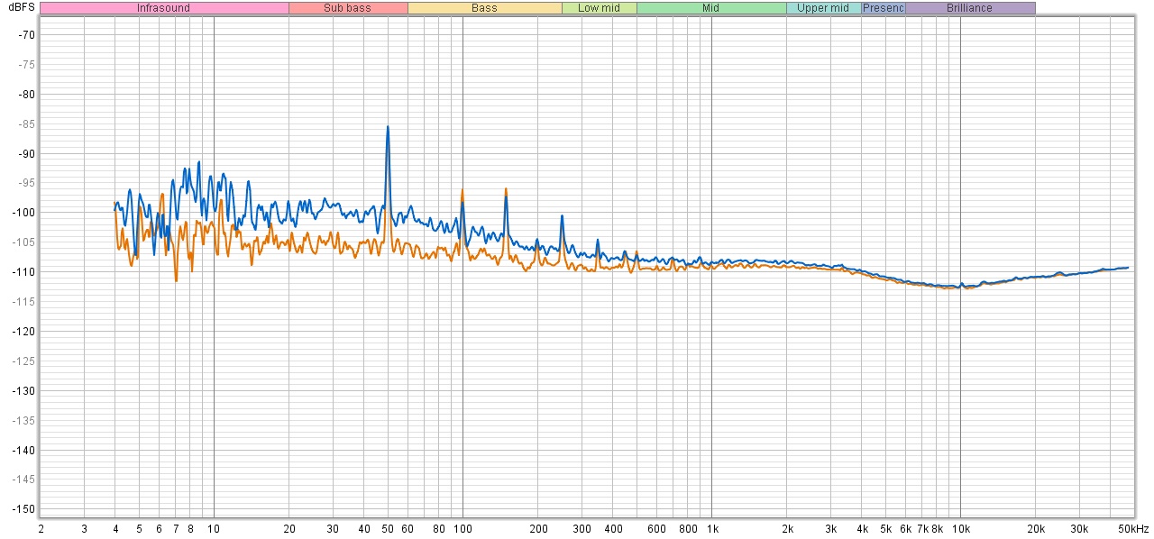Click the 20k frequency axis label

[1036, 528]
